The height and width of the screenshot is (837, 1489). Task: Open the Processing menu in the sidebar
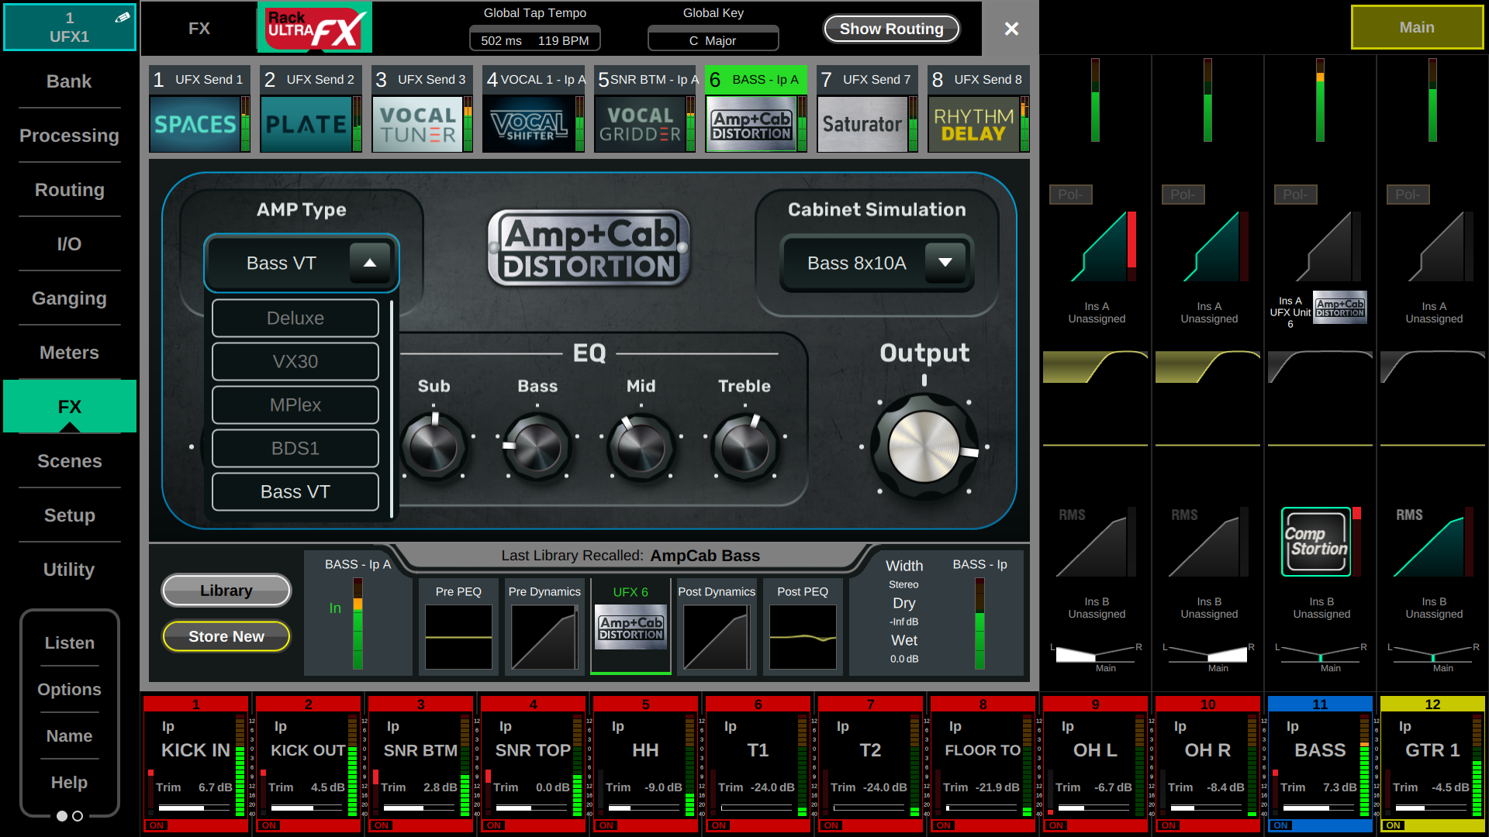(x=69, y=136)
